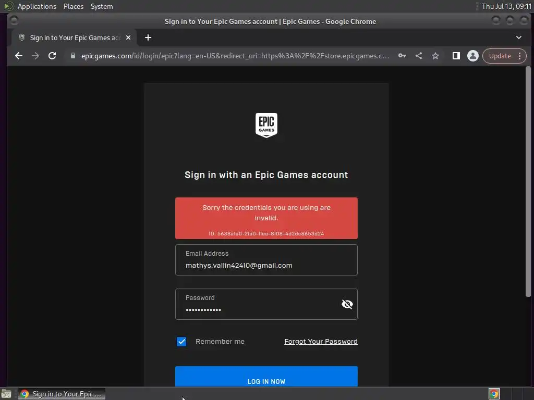Bookmark this page with the star

pyautogui.click(x=435, y=56)
